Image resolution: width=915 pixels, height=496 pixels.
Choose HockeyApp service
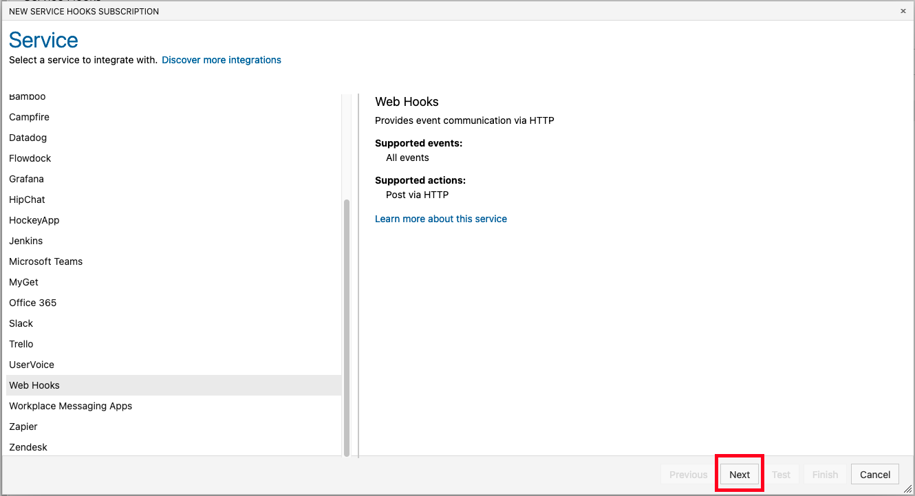[x=174, y=220]
